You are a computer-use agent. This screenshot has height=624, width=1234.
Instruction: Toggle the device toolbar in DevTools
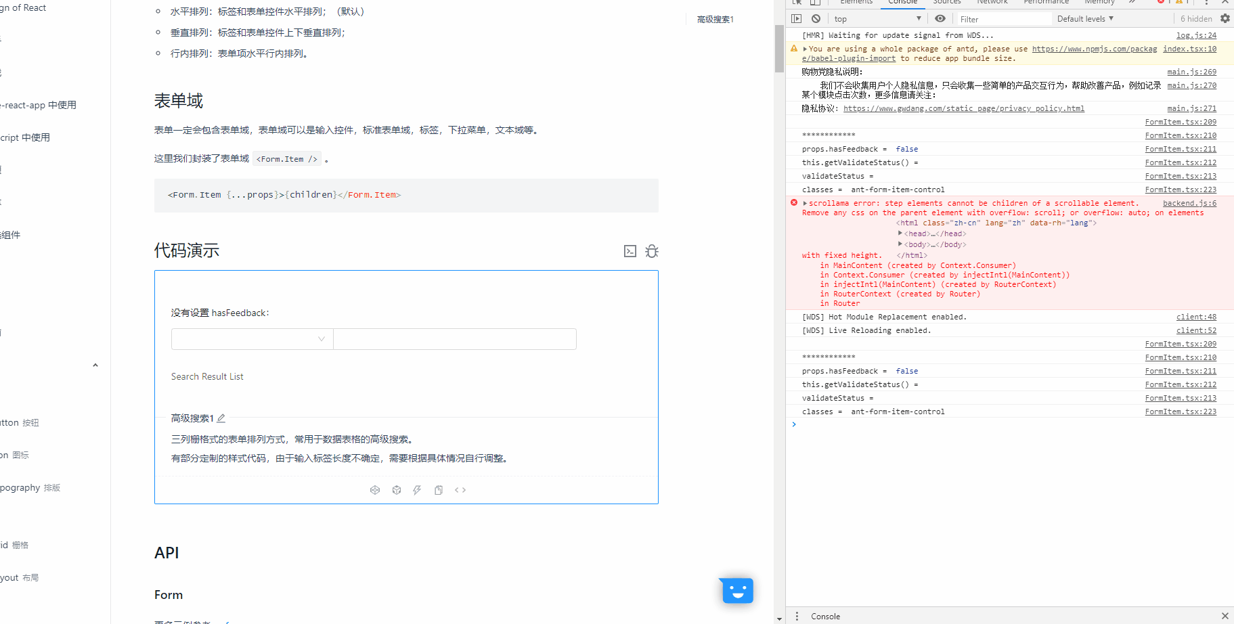pos(816,2)
